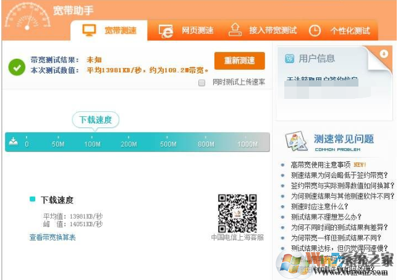Open 高带宽使用注意事项 FAQ link
This screenshot has height=280, width=398.
point(321,165)
